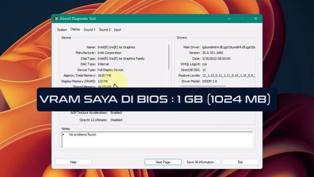Click the 'Drivers' group label
This screenshot has width=314, height=177.
(x=182, y=38)
